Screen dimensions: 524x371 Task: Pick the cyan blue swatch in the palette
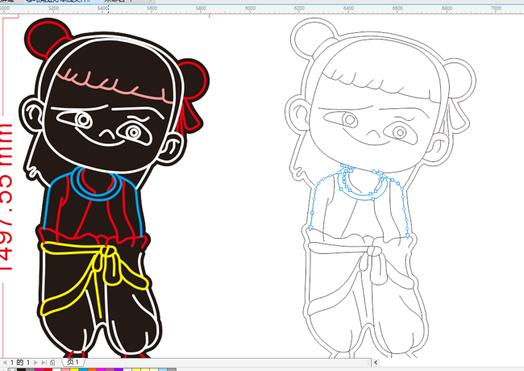tap(83, 369)
